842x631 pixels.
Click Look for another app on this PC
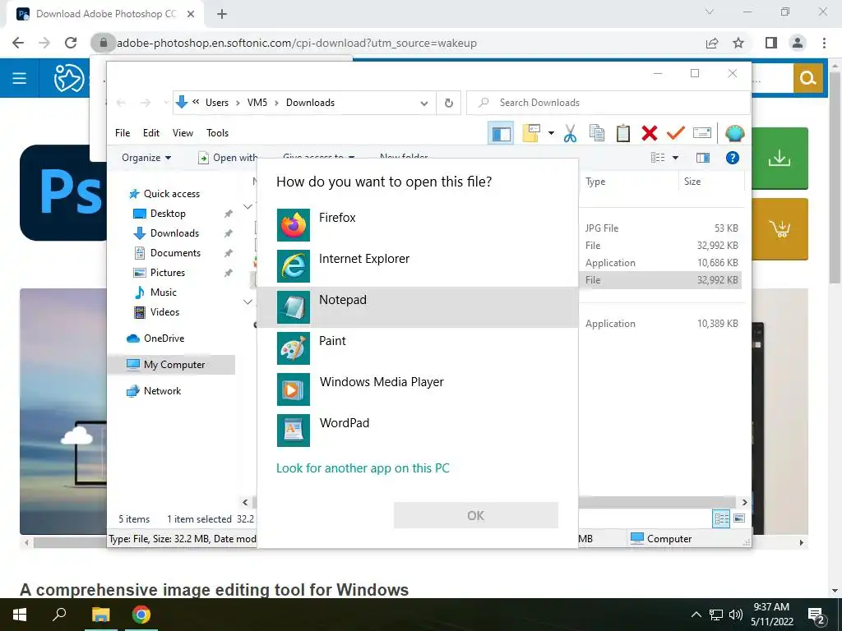coord(363,467)
